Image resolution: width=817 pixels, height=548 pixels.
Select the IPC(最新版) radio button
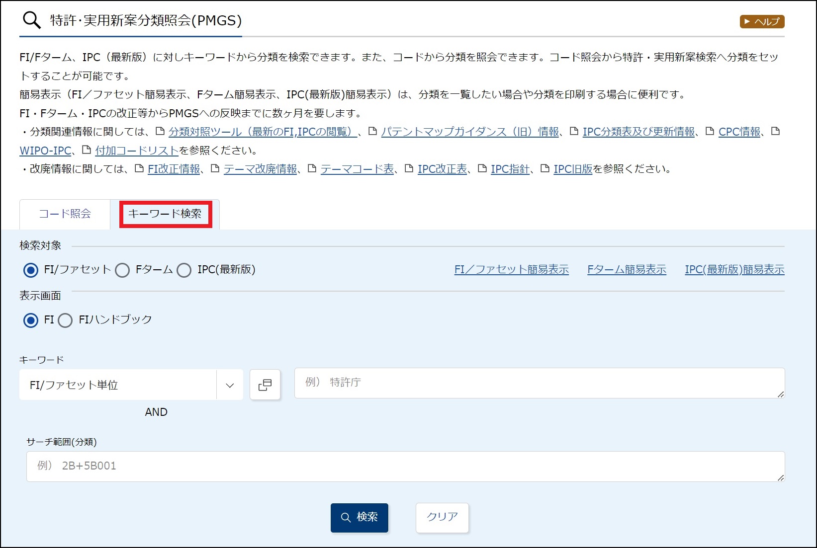[x=184, y=270]
